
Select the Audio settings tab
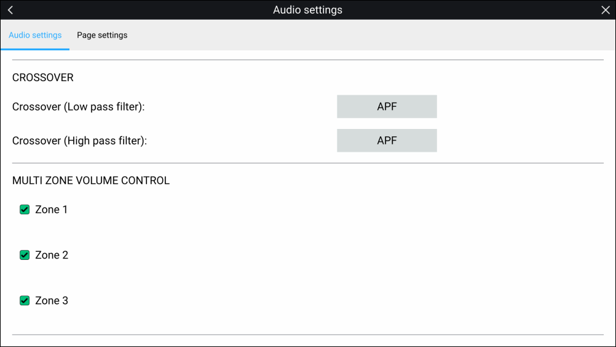click(x=35, y=35)
